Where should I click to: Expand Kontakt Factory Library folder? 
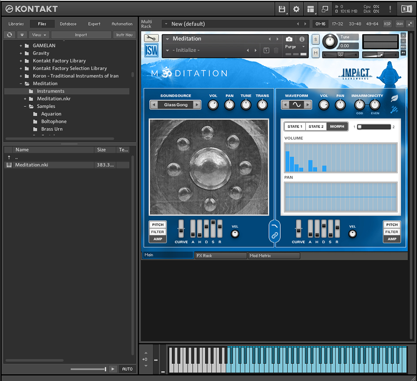pyautogui.click(x=21, y=61)
